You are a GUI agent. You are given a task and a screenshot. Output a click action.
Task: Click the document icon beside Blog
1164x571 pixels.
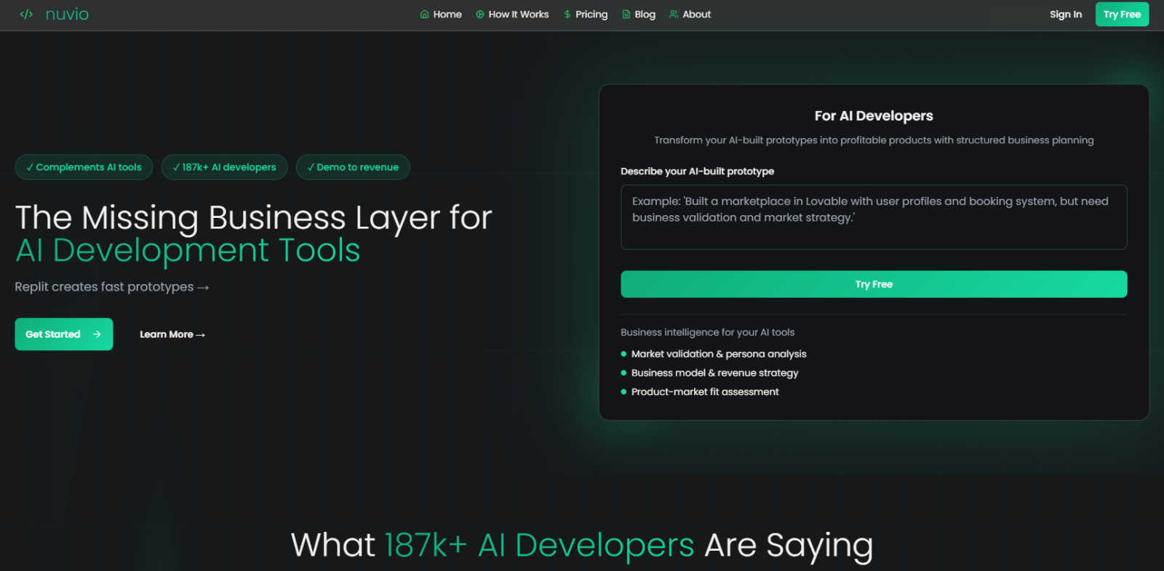(x=626, y=15)
